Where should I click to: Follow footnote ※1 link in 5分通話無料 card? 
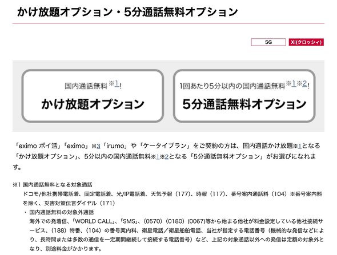point(294,83)
